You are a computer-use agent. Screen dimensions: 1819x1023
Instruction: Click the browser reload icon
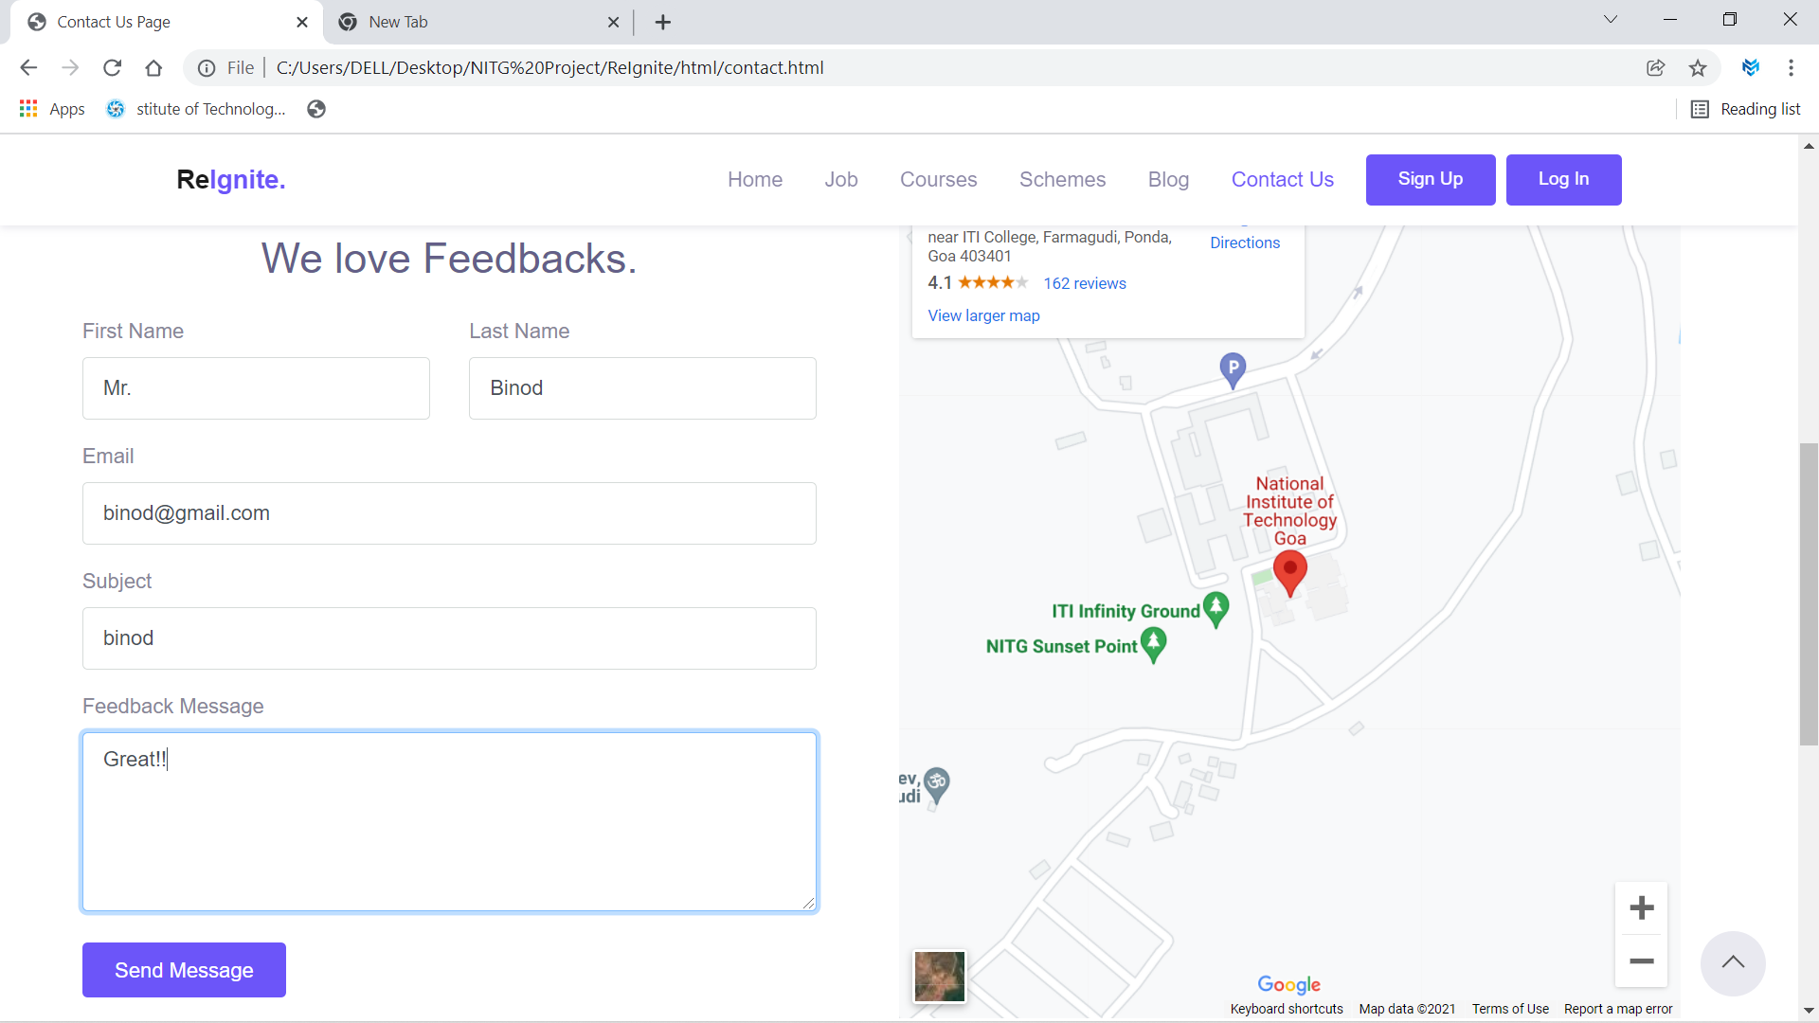click(x=112, y=67)
